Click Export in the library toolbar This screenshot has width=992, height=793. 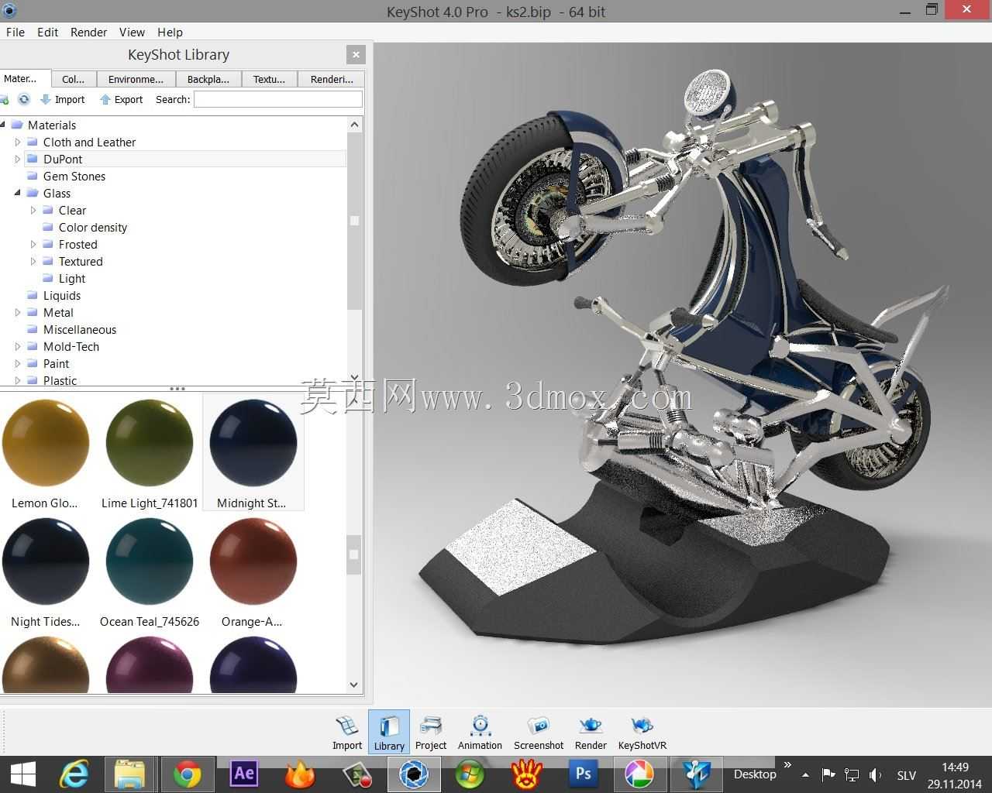click(x=122, y=99)
